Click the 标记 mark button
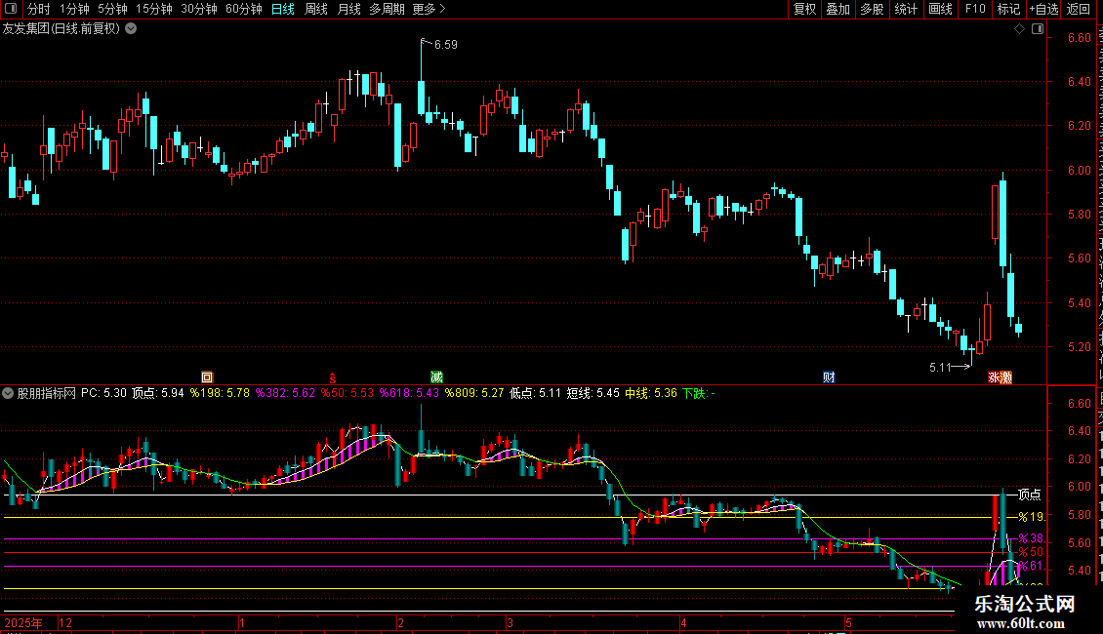The height and width of the screenshot is (634, 1103). click(1008, 9)
